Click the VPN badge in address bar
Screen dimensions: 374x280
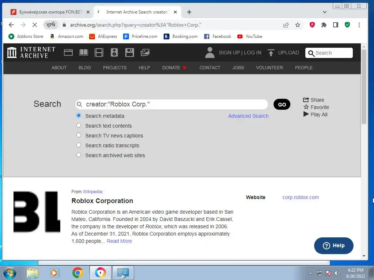click(x=50, y=25)
